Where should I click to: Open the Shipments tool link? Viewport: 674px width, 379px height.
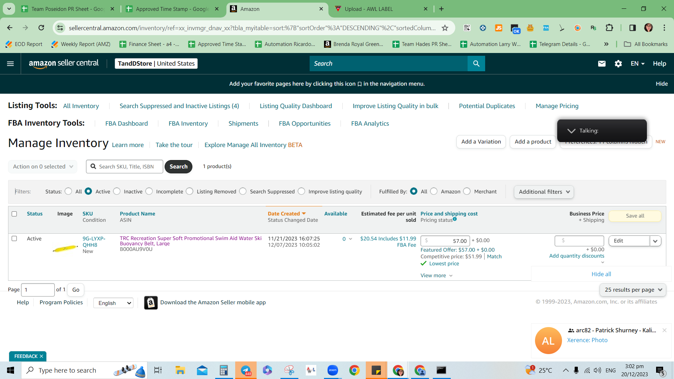243,124
